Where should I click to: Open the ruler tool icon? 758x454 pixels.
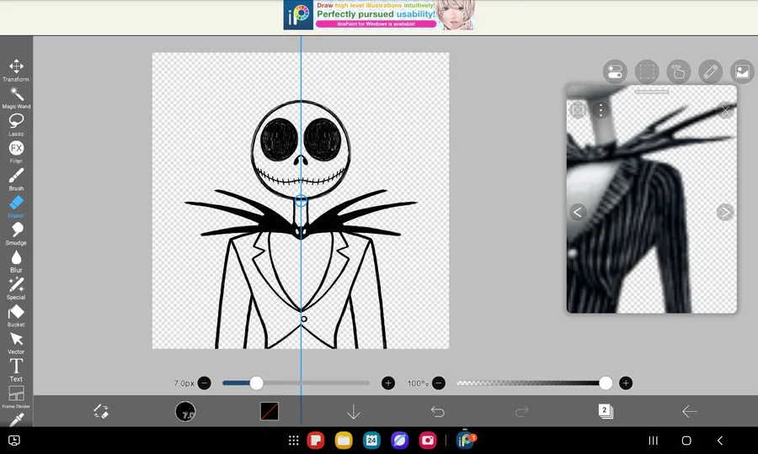pyautogui.click(x=711, y=72)
